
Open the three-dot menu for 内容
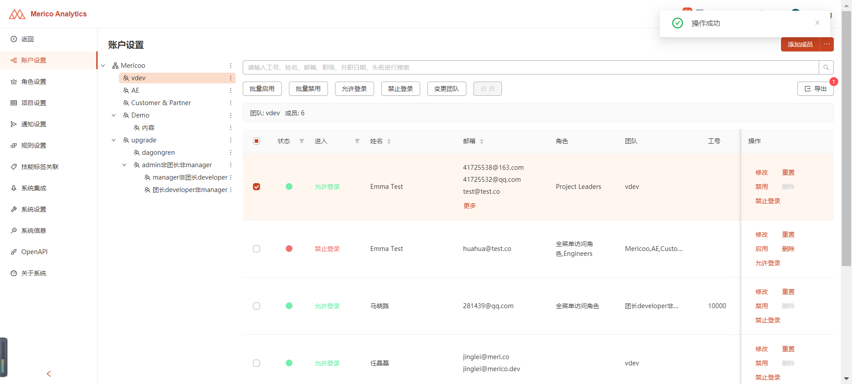(231, 128)
